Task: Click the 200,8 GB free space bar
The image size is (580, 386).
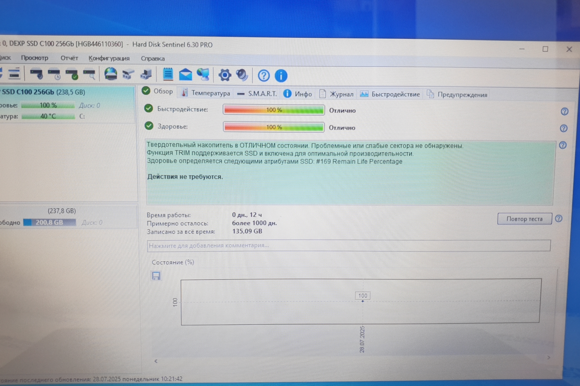Action: point(50,222)
